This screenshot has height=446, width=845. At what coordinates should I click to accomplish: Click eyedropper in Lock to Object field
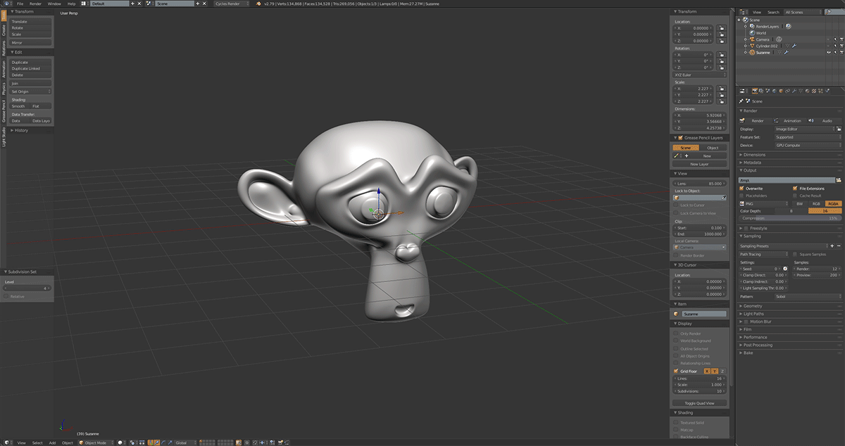click(722, 198)
